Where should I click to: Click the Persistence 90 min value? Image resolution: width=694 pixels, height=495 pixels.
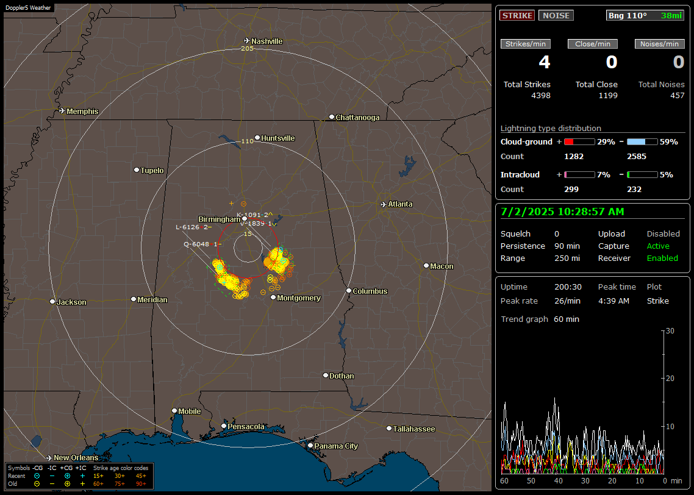coord(567,246)
